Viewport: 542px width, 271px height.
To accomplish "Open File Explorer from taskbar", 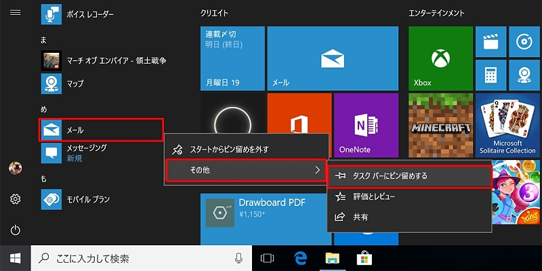I will pos(332,258).
